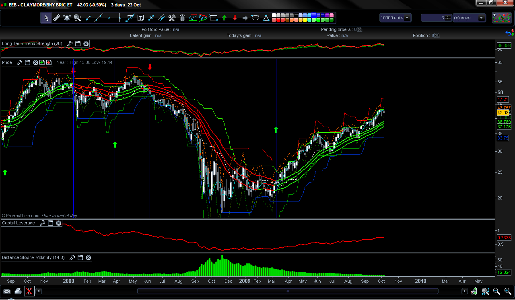The height and width of the screenshot is (300, 515).
Task: Select the horizontal line drawing tool
Action: [109, 18]
